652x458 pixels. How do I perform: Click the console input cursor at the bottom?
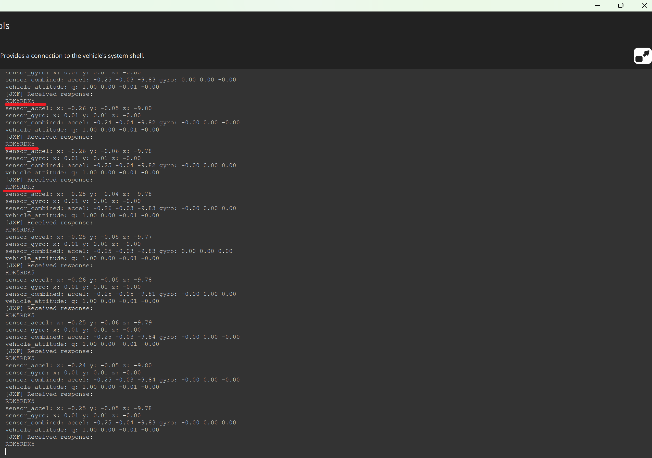coord(6,451)
